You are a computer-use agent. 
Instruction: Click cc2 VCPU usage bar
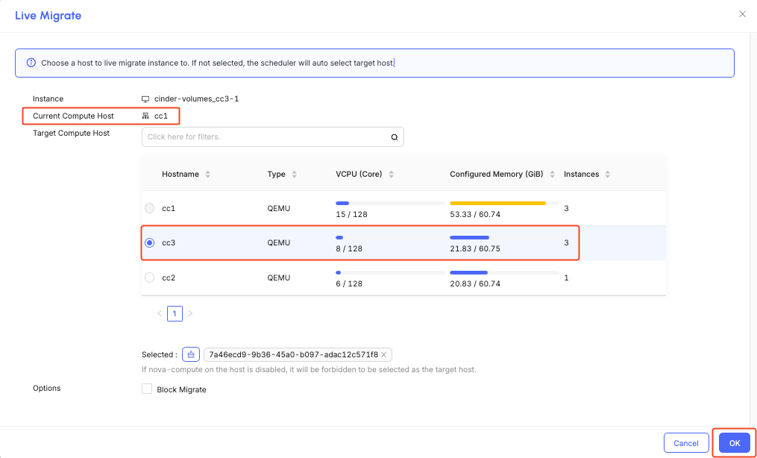coord(390,273)
